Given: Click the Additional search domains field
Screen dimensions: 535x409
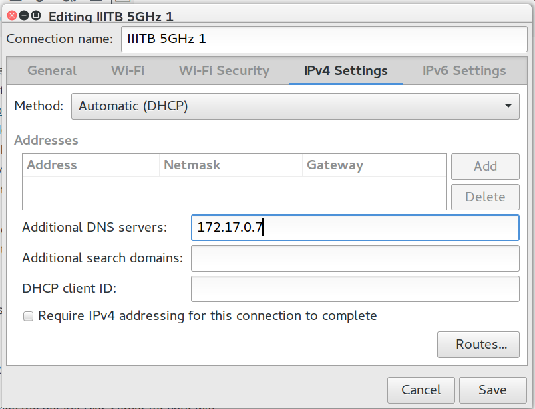Looking at the screenshot, I should click(x=355, y=258).
